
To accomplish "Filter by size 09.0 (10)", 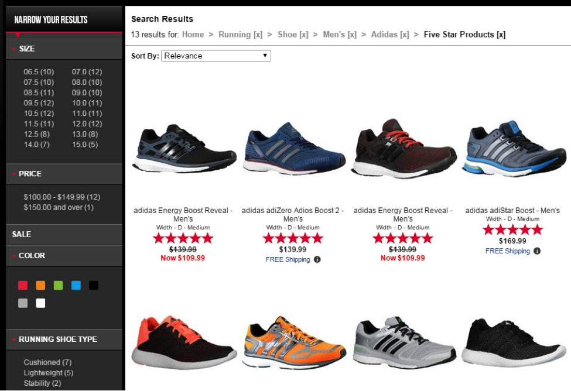I will pos(87,92).
